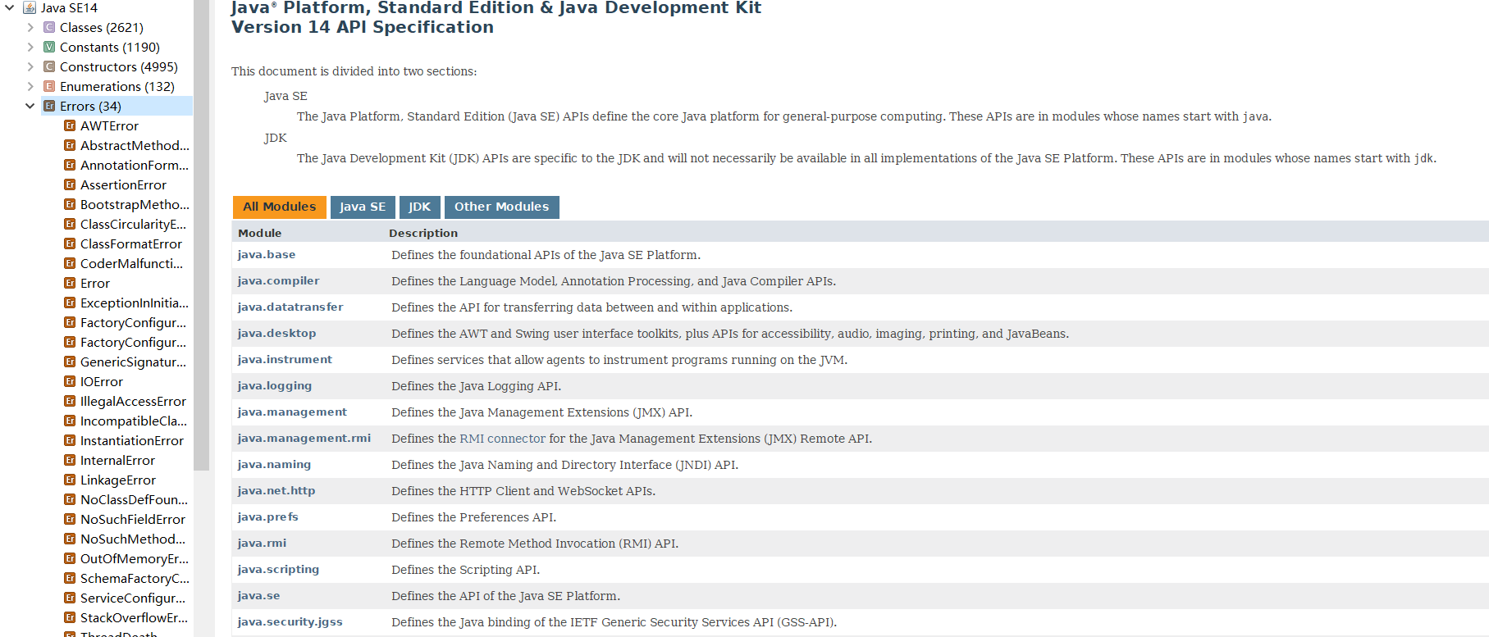Image resolution: width=1489 pixels, height=637 pixels.
Task: Switch to the All Modules tab
Action: (279, 207)
